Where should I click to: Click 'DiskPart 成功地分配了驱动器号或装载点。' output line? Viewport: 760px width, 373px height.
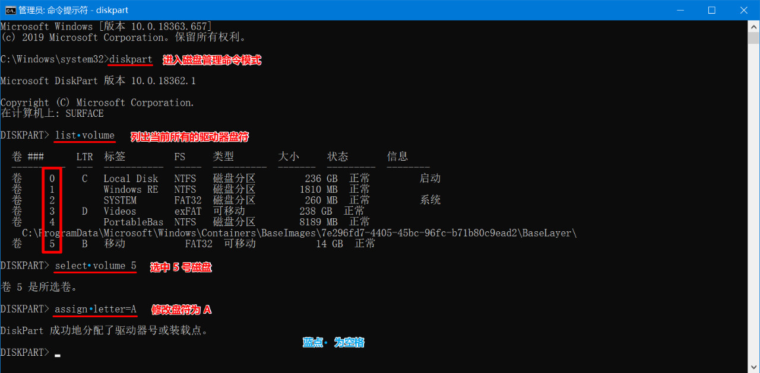click(104, 331)
